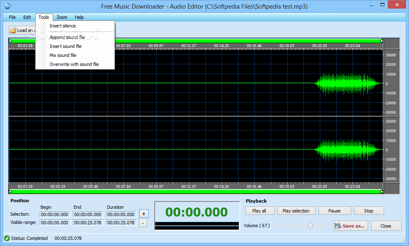Pause the audio playback

tap(335, 211)
